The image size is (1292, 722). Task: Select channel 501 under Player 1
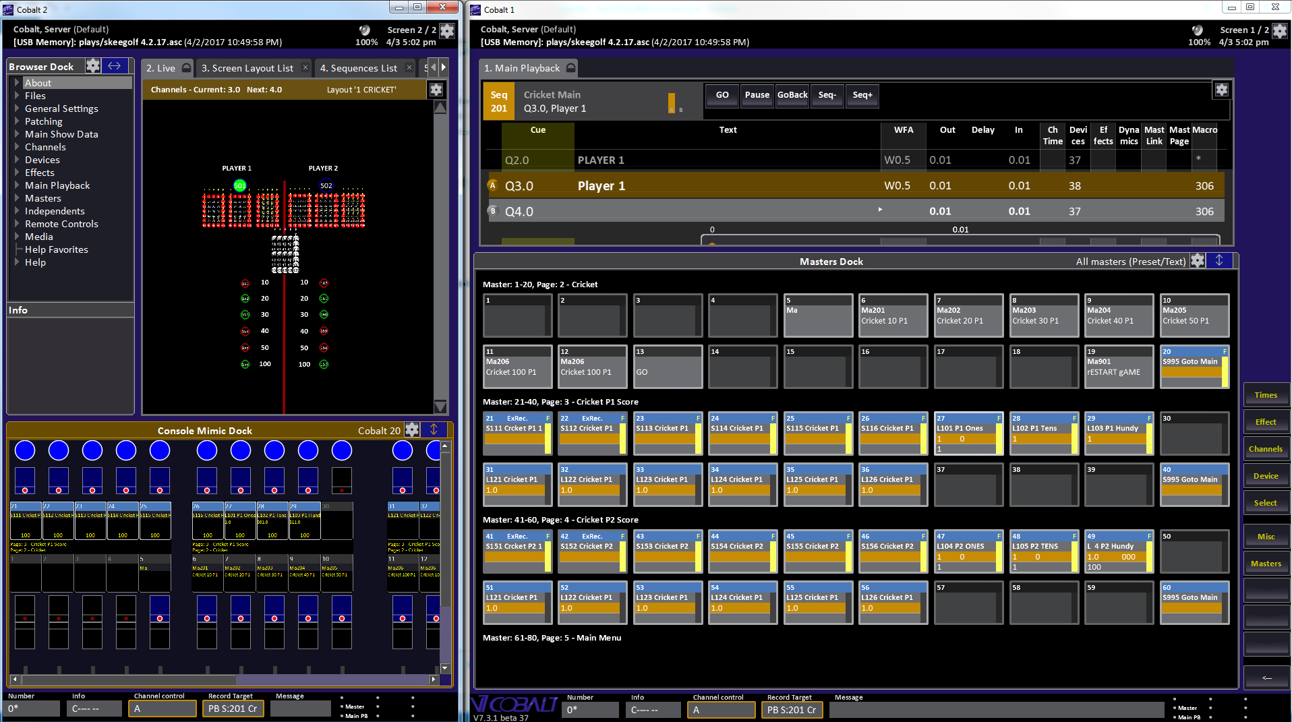(240, 185)
